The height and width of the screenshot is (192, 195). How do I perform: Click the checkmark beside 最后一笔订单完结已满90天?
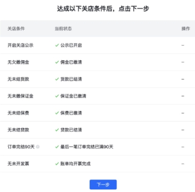coord(57,147)
